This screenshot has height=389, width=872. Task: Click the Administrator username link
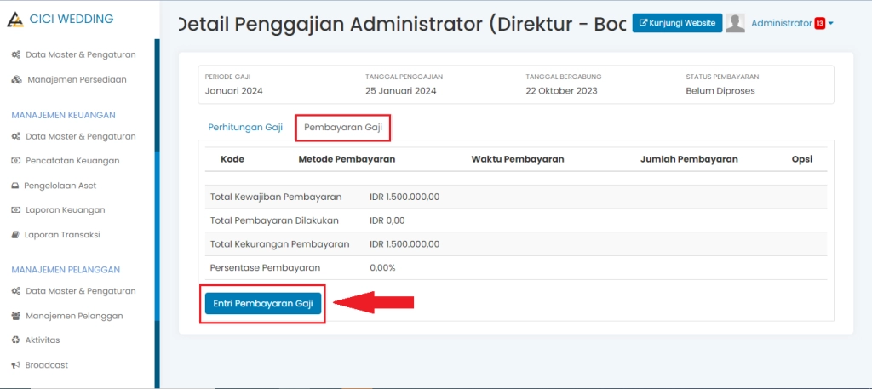click(782, 23)
